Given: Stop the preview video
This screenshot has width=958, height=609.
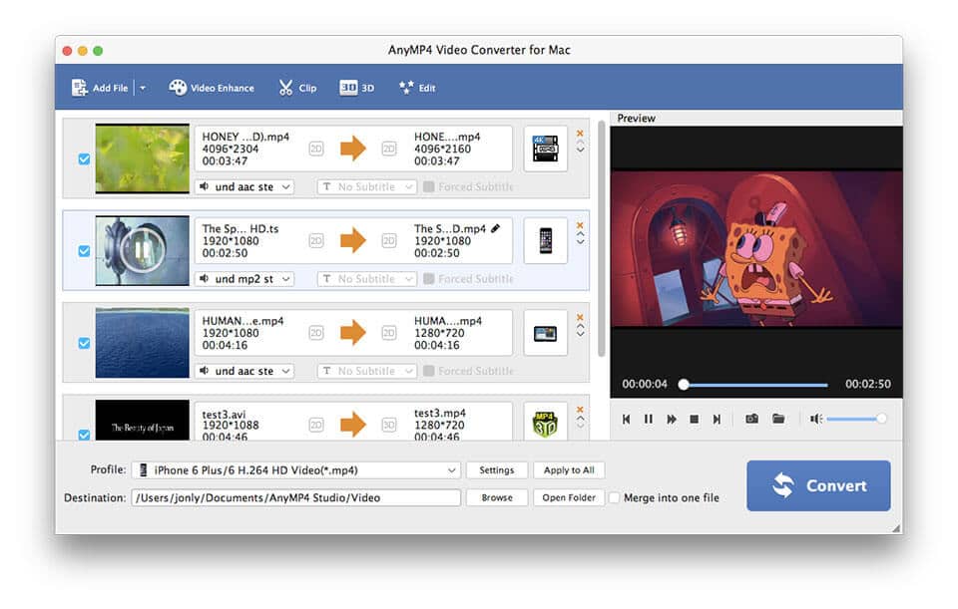Looking at the screenshot, I should tap(695, 420).
